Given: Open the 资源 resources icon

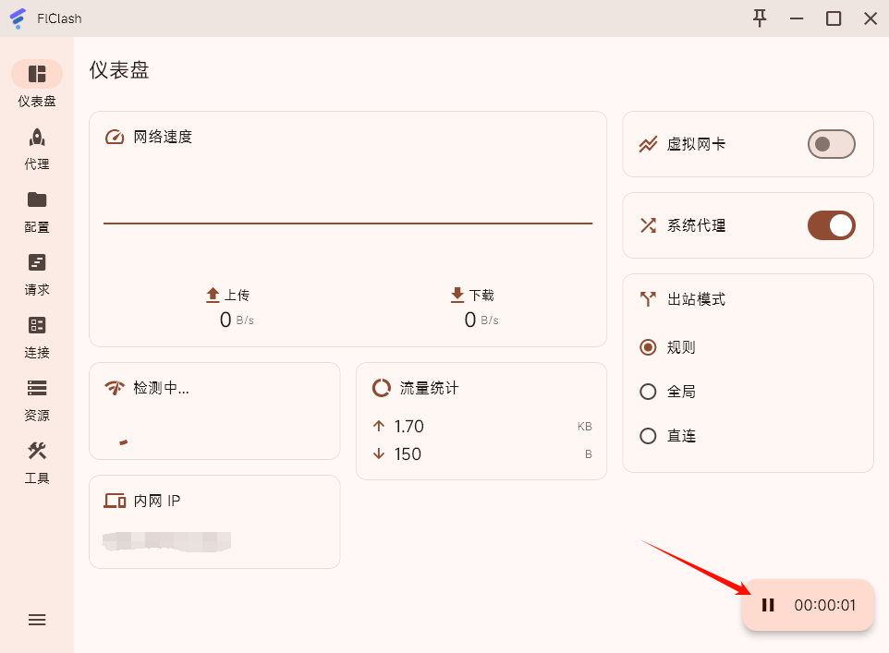Looking at the screenshot, I should pos(37,389).
